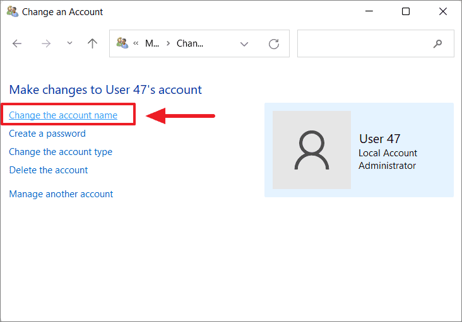Click the title bar user accounts icon
The height and width of the screenshot is (322, 462).
tap(13, 12)
